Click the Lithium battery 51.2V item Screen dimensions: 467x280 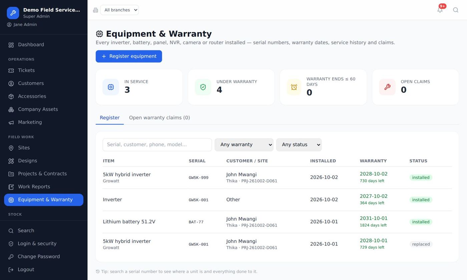pyautogui.click(x=129, y=222)
